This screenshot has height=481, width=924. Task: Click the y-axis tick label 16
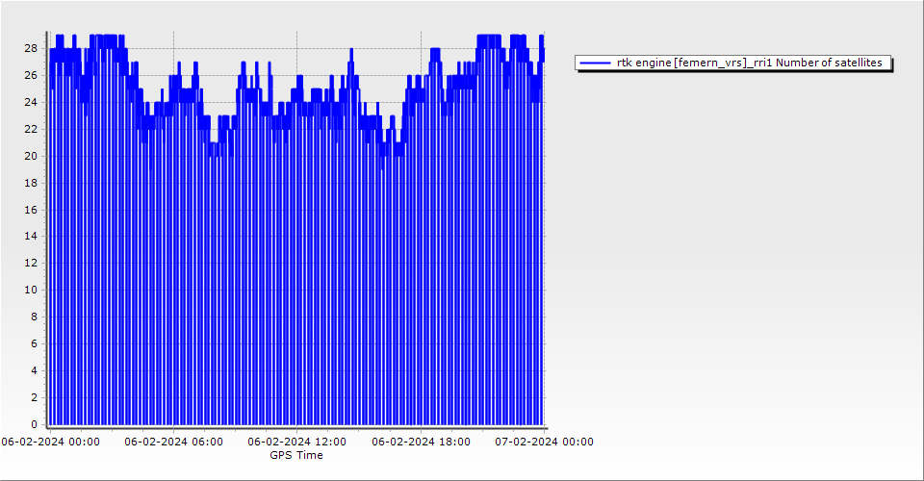pyautogui.click(x=31, y=209)
